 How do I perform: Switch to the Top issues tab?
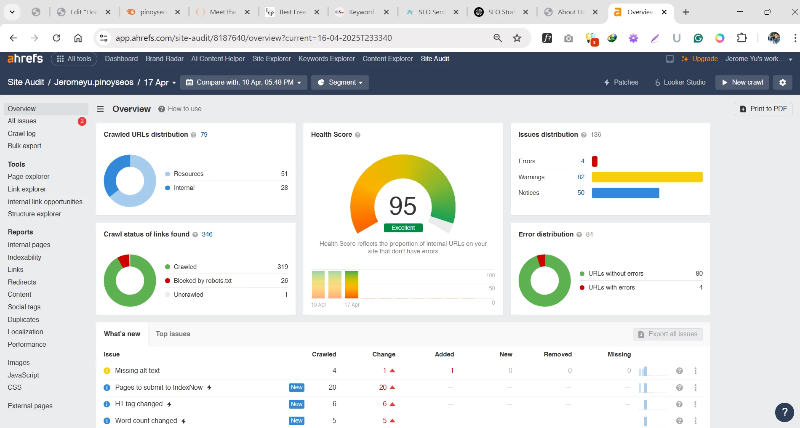coord(173,334)
